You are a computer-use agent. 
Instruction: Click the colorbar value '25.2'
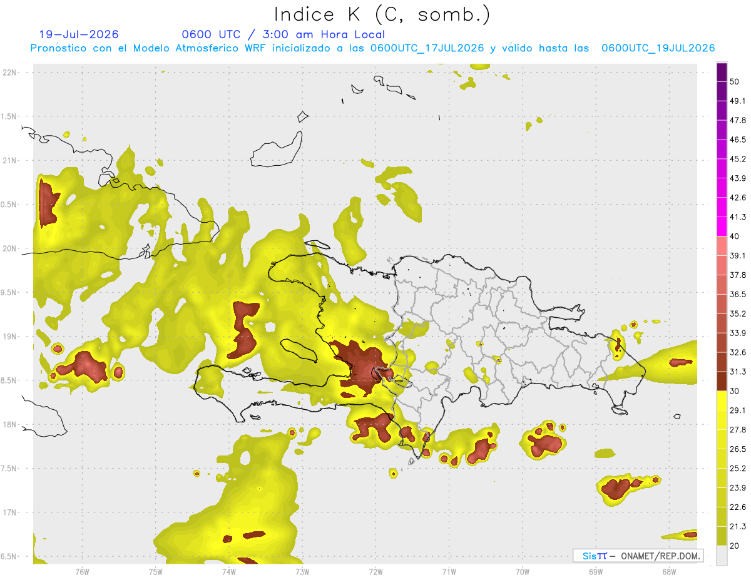(x=738, y=469)
